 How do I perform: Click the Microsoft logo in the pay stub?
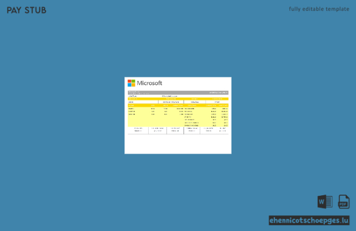145,83
